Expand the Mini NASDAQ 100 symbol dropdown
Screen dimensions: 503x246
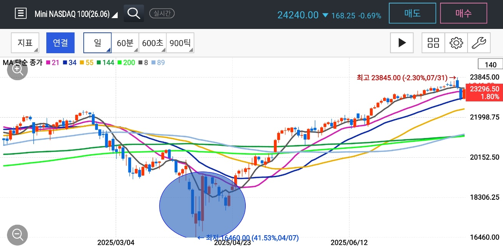coord(77,14)
